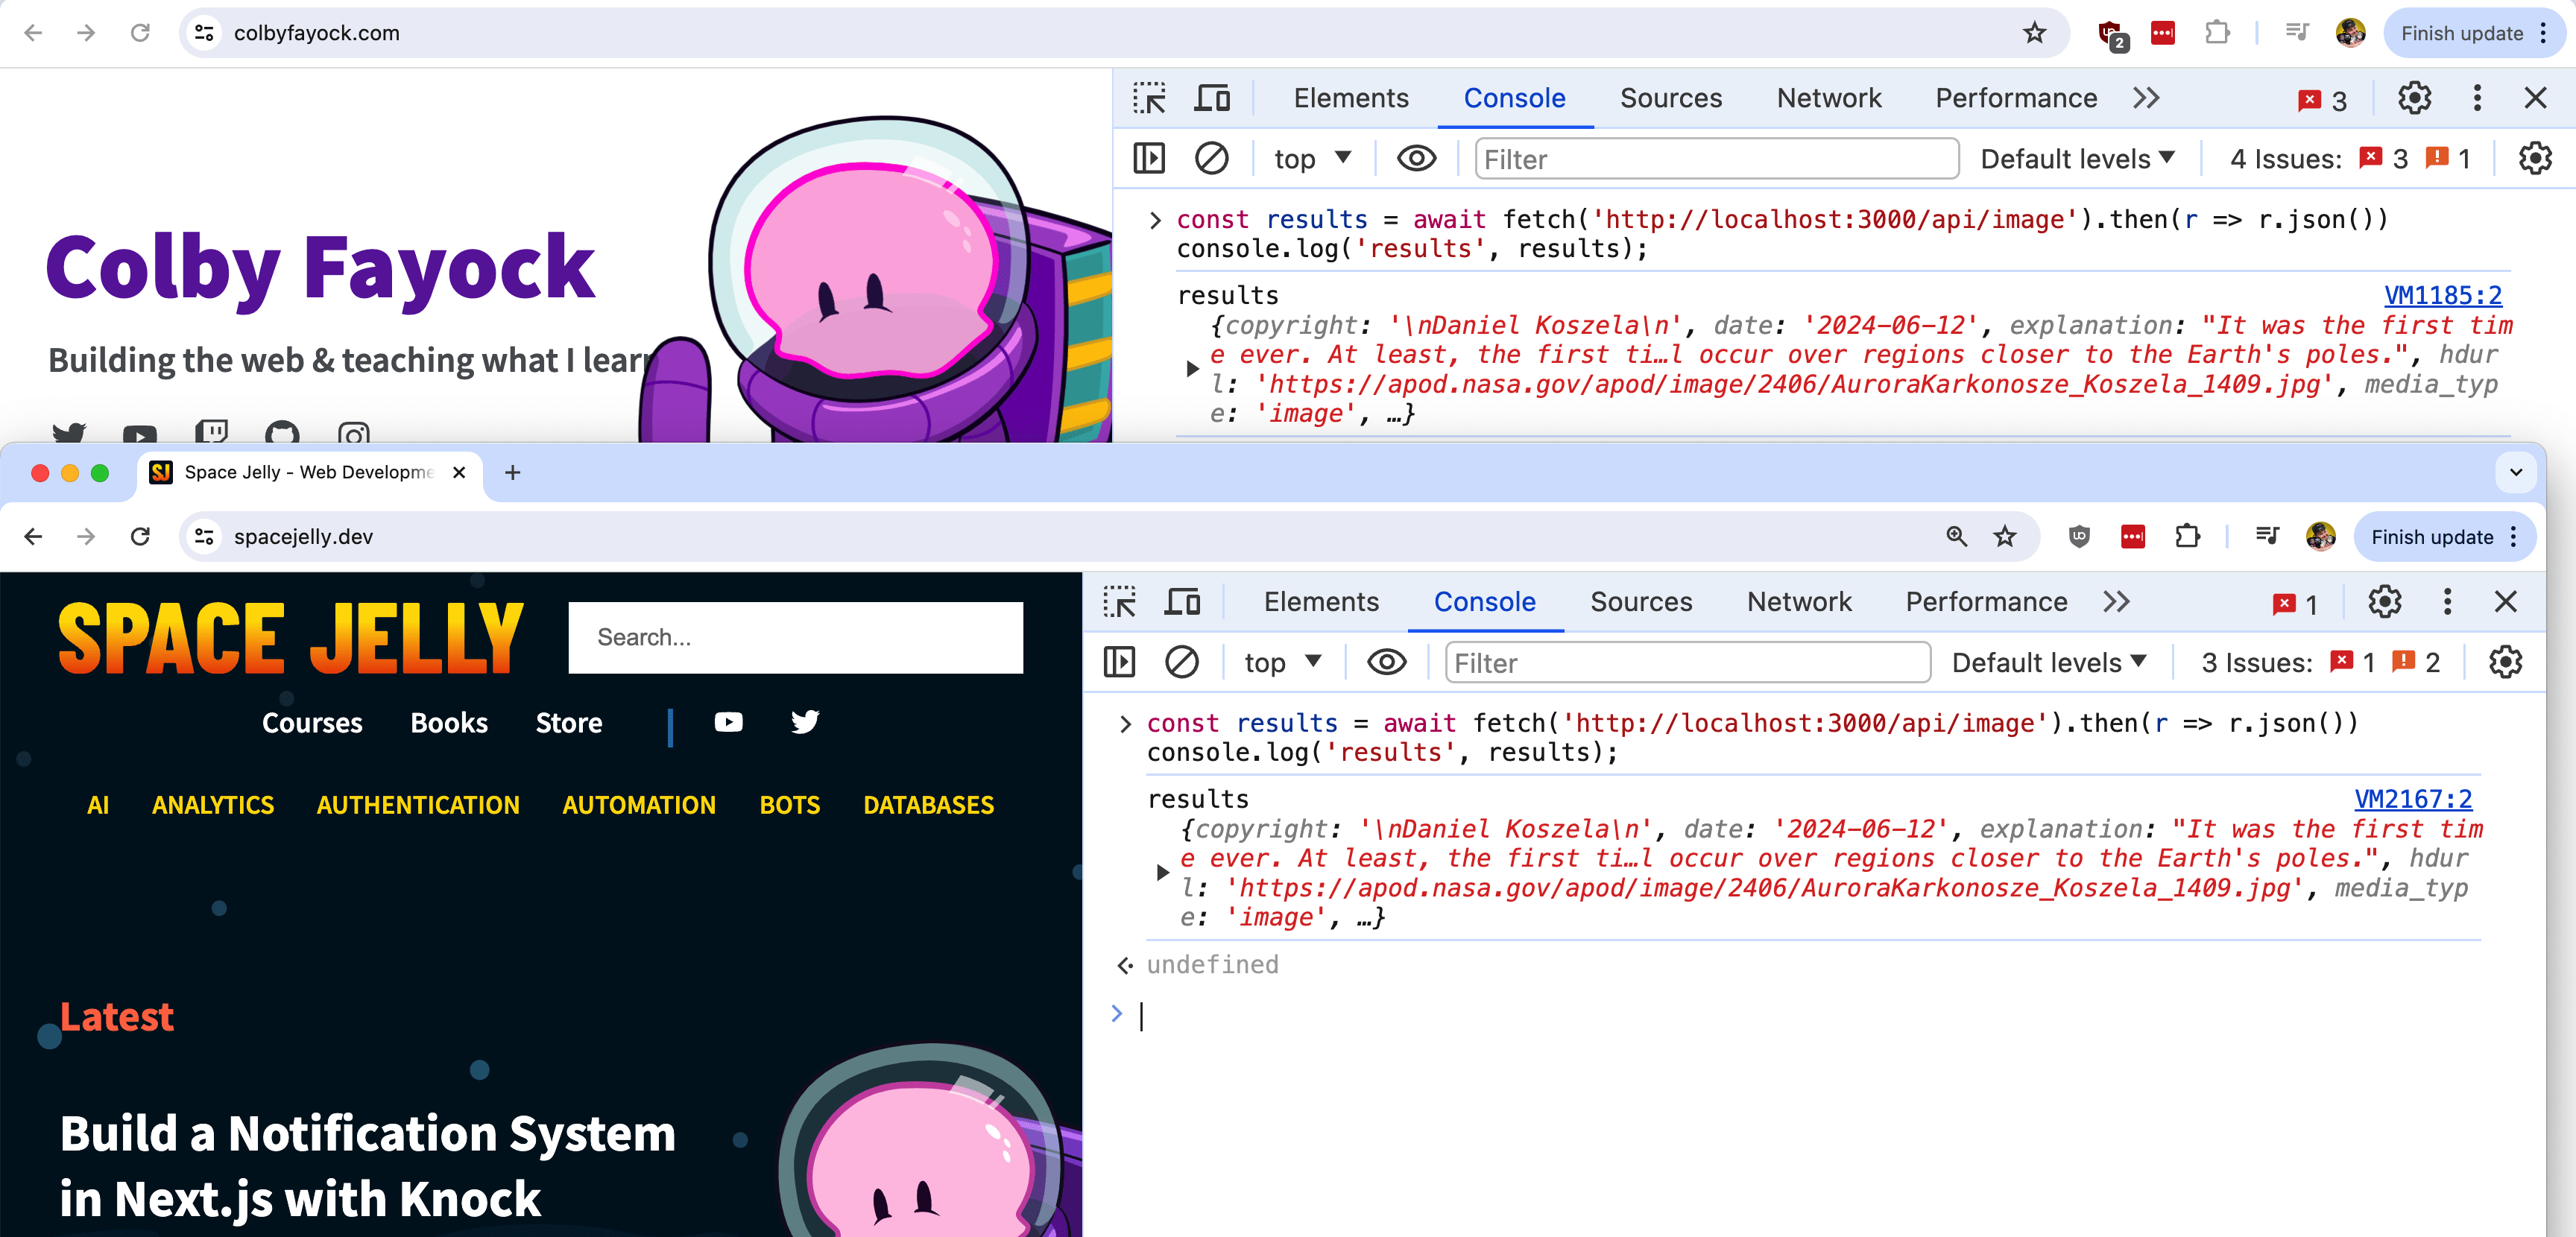Open tab search dropdown in Space Jelly window
The image size is (2576, 1237).
[x=2515, y=472]
